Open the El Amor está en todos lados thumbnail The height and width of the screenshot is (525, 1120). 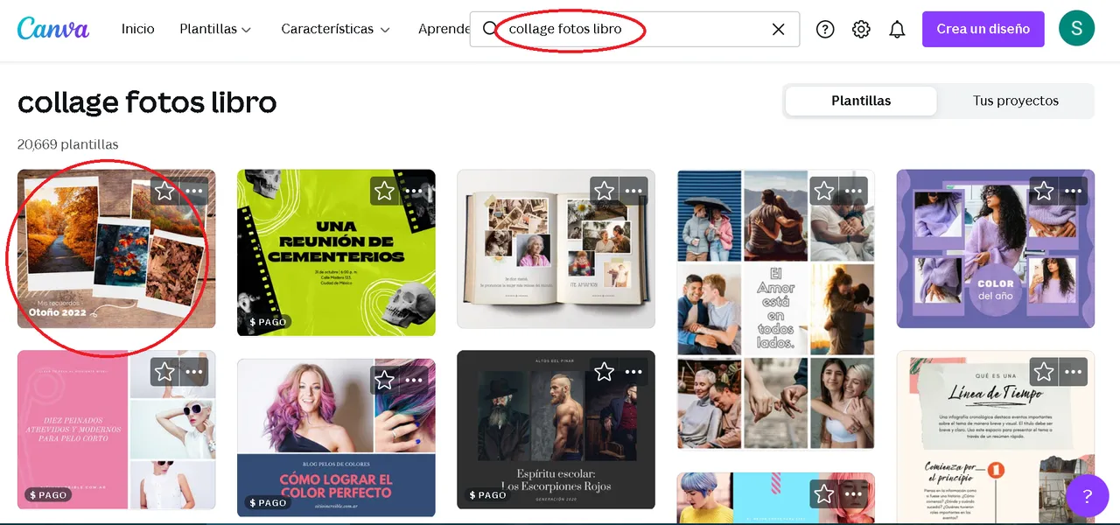(775, 309)
